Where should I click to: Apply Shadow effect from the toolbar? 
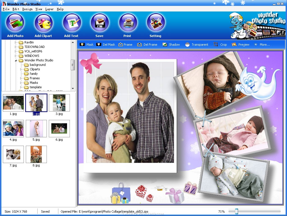(x=171, y=45)
